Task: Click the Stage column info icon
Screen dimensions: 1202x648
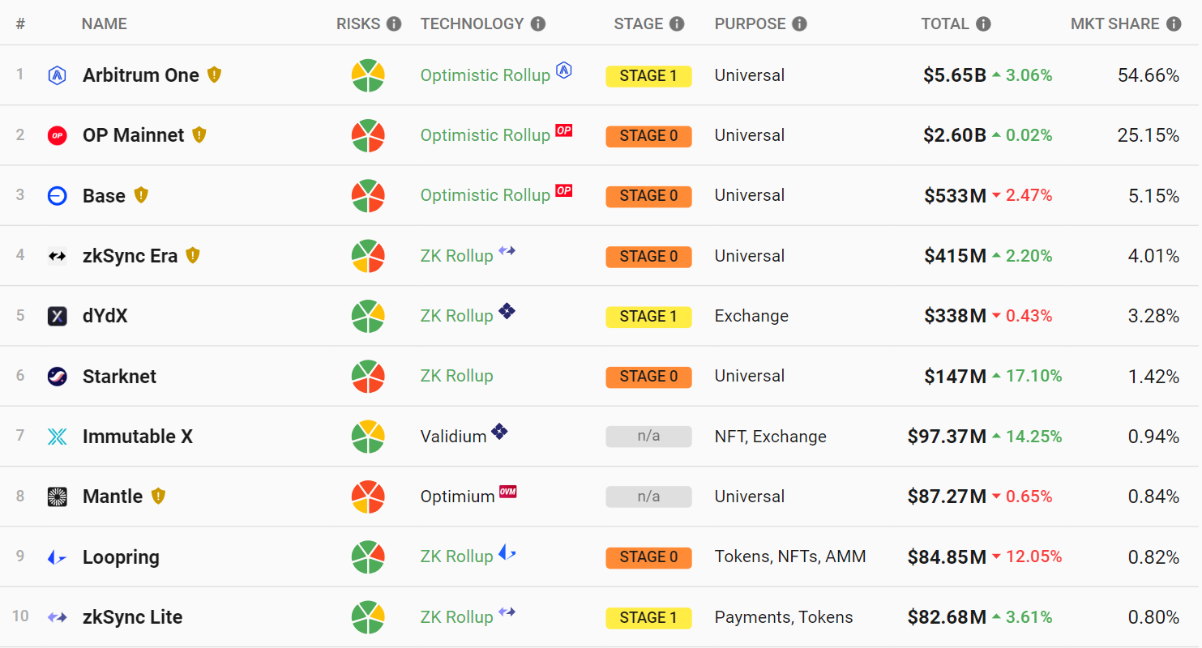Action: pos(677,24)
